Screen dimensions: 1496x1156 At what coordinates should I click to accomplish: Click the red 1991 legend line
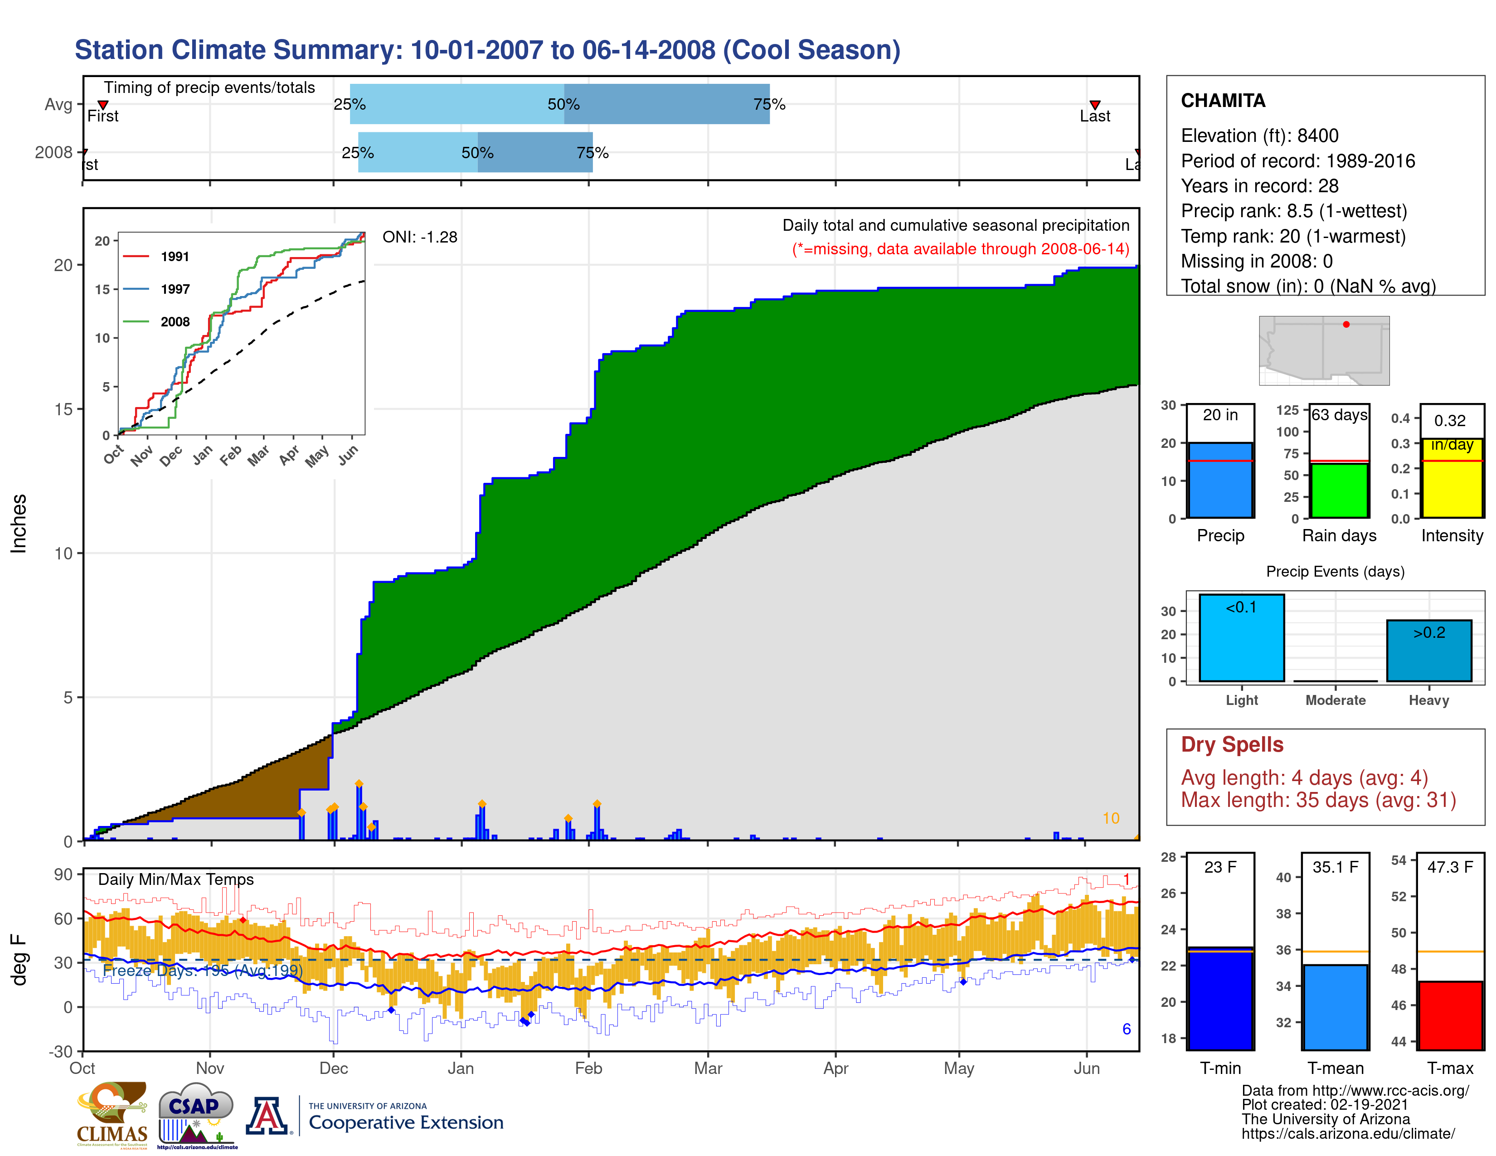pos(136,256)
